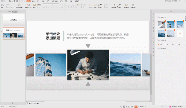Open the quick access toolbar customize arrow
The image size is (186, 108).
[24, 1]
